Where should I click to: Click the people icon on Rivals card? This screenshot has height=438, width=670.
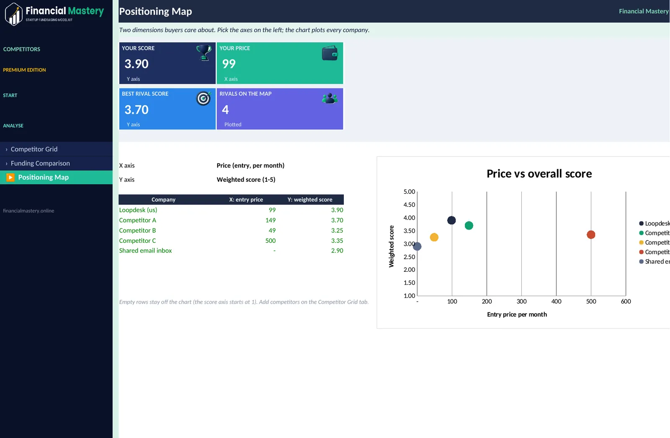tap(330, 98)
